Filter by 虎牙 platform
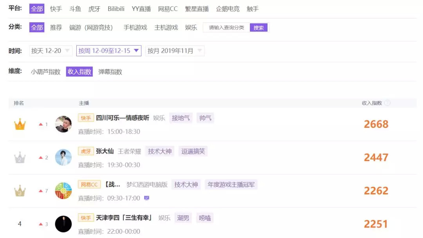 [94, 9]
